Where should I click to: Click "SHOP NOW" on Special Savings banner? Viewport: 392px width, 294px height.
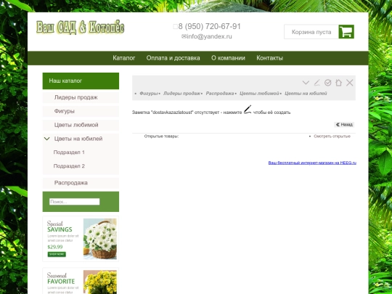coord(57,254)
